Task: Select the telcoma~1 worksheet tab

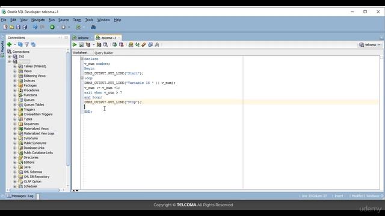Action: (108, 38)
